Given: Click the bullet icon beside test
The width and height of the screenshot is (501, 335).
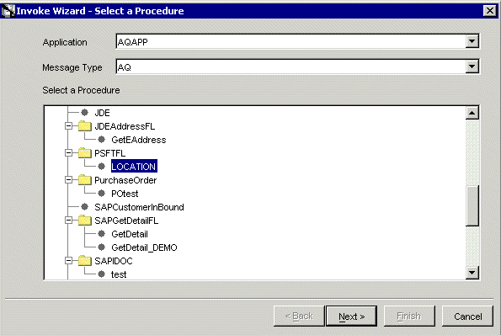Looking at the screenshot, I should coord(102,274).
